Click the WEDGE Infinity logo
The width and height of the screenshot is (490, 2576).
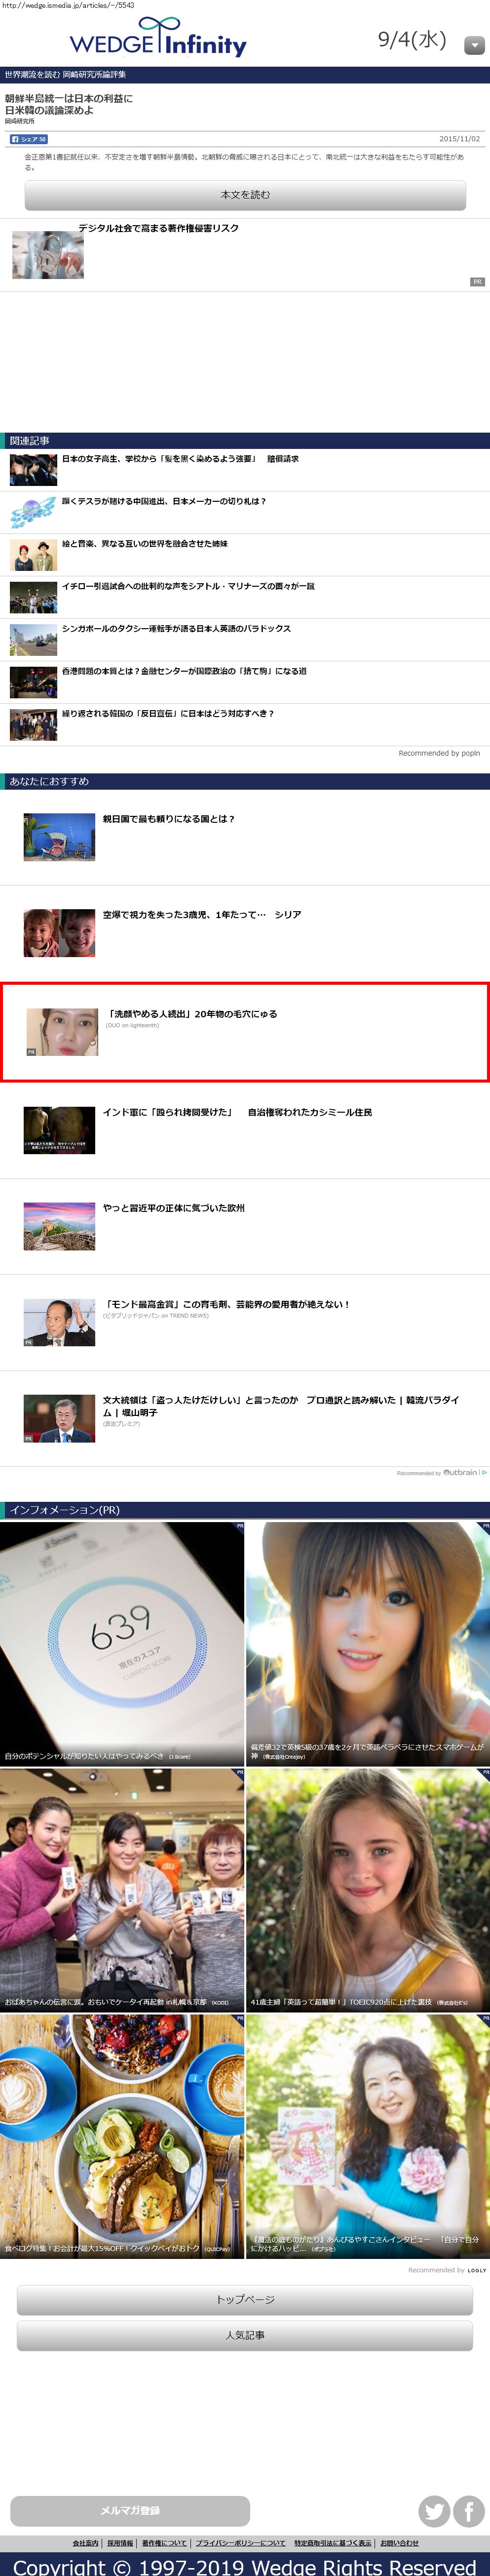[x=158, y=38]
